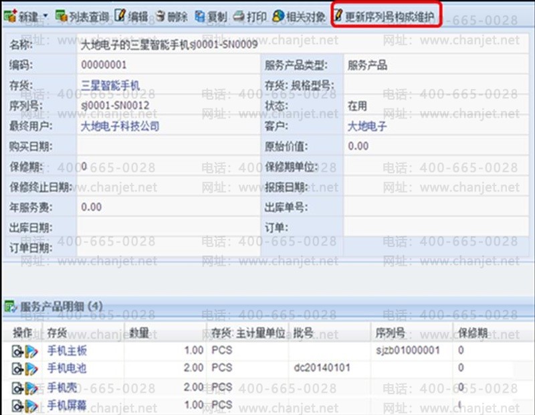The width and height of the screenshot is (535, 415).
Task: Click the 编辑 (Edit) toolbar button
Action: [x=132, y=16]
